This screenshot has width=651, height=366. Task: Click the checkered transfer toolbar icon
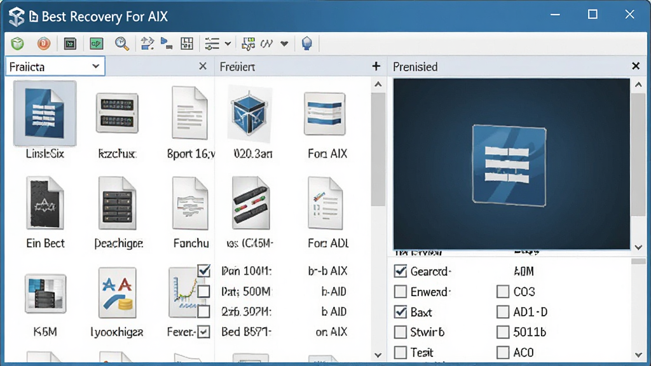tap(249, 44)
